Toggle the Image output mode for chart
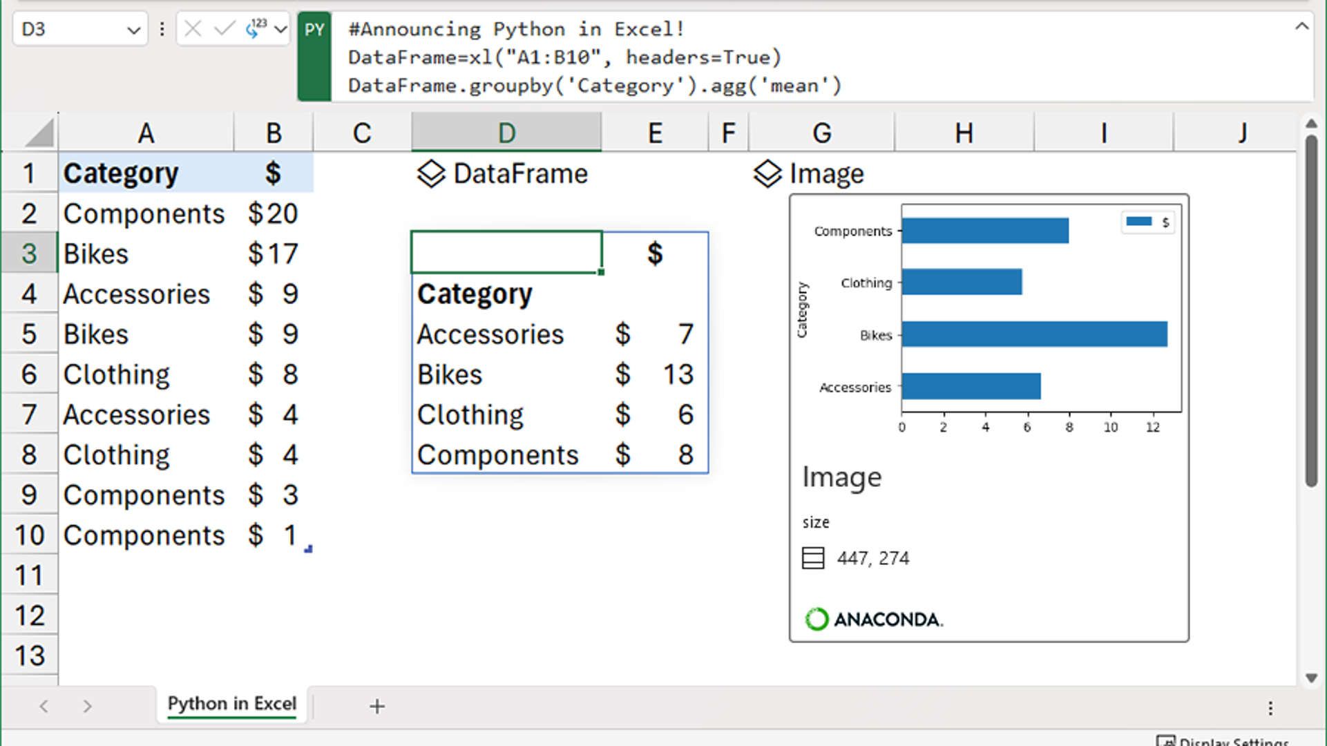 767,173
